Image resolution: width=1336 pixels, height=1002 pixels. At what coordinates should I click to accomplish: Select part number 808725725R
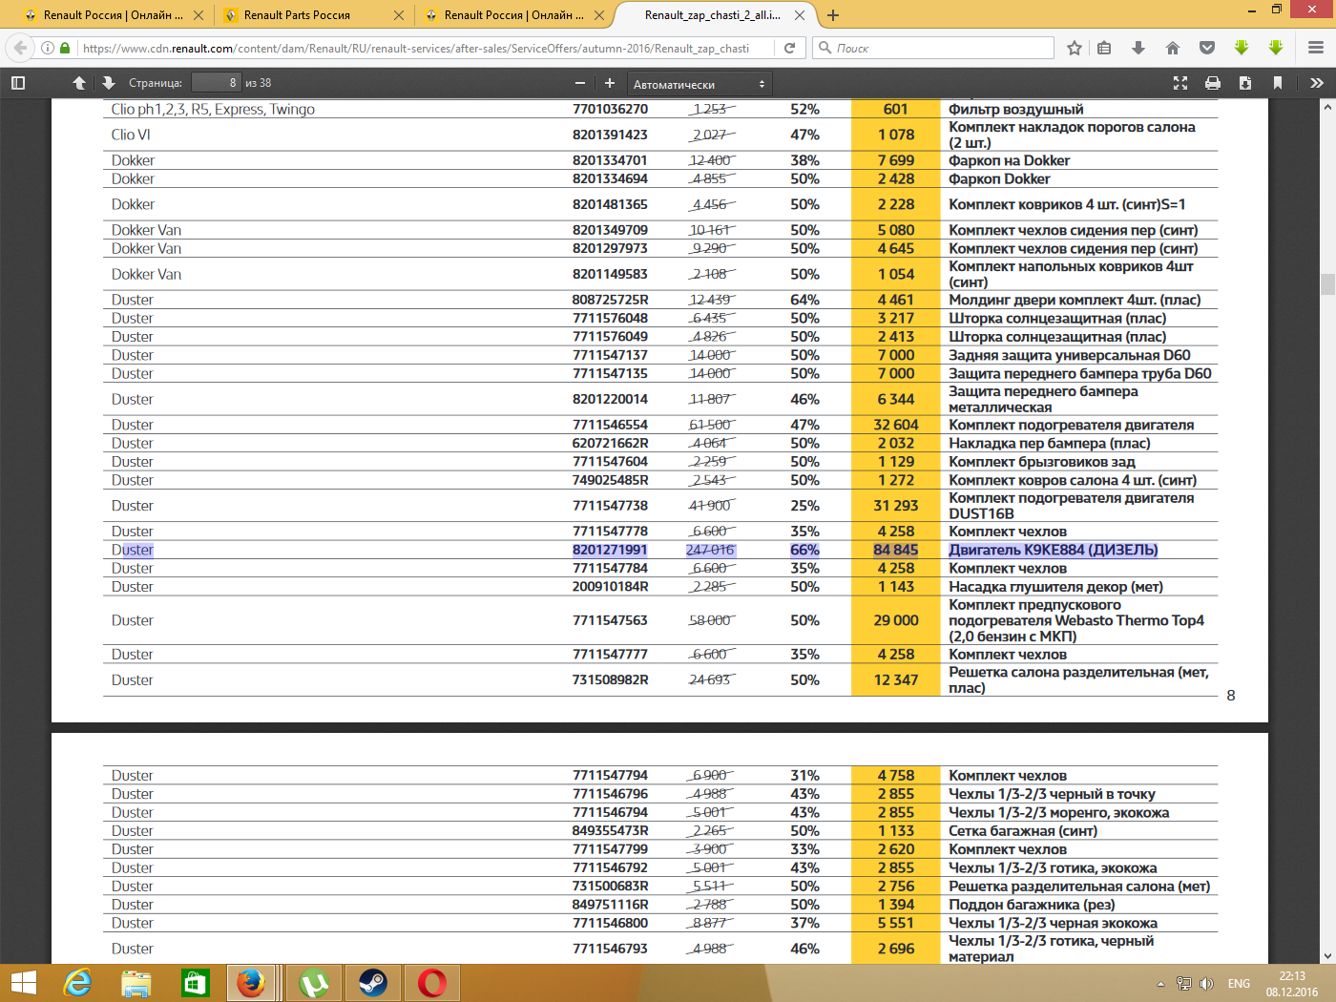(610, 300)
